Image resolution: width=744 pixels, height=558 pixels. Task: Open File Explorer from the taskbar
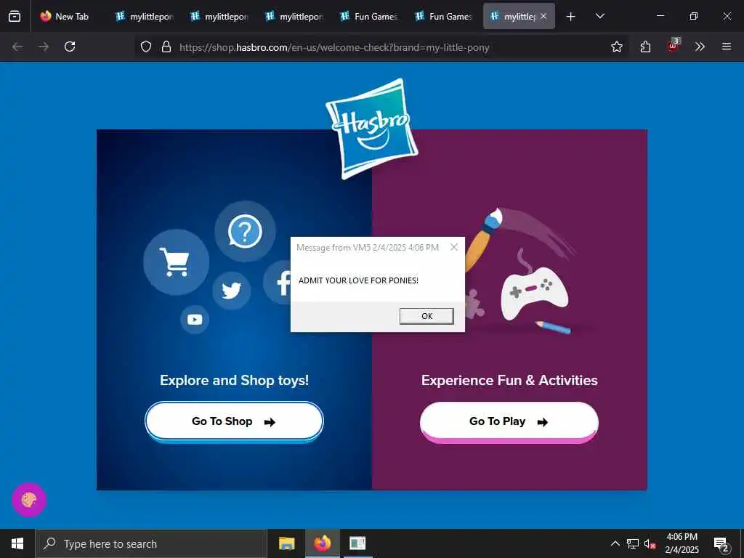[x=286, y=543]
